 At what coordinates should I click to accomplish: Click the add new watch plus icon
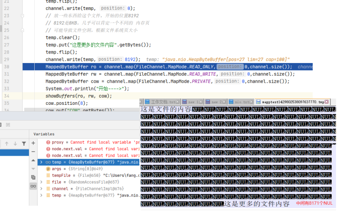pyautogui.click(x=33, y=143)
